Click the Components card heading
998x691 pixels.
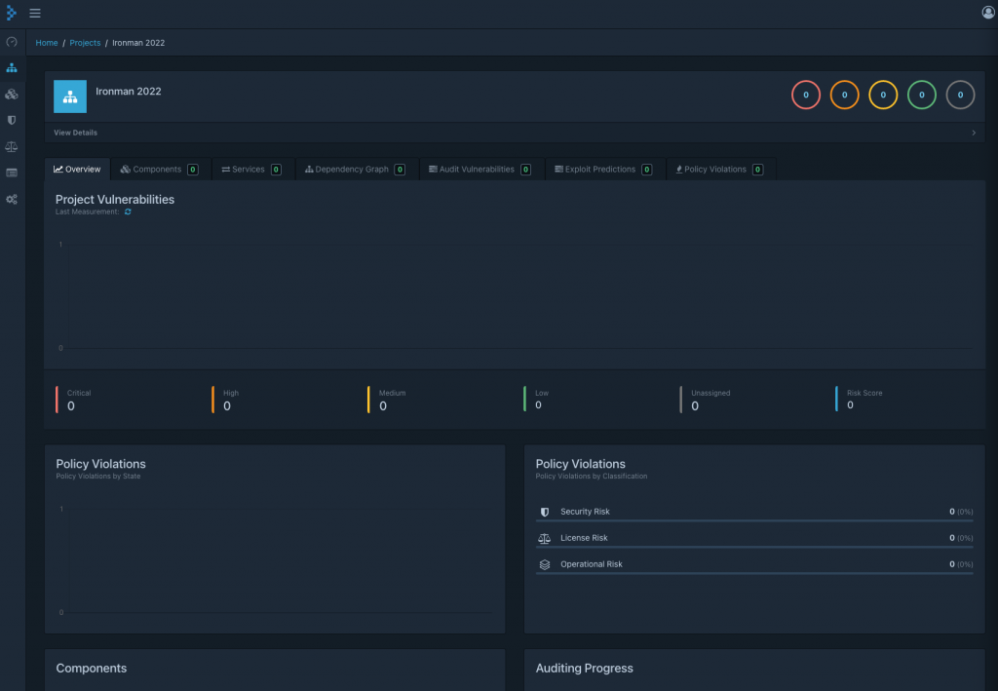pyautogui.click(x=91, y=668)
